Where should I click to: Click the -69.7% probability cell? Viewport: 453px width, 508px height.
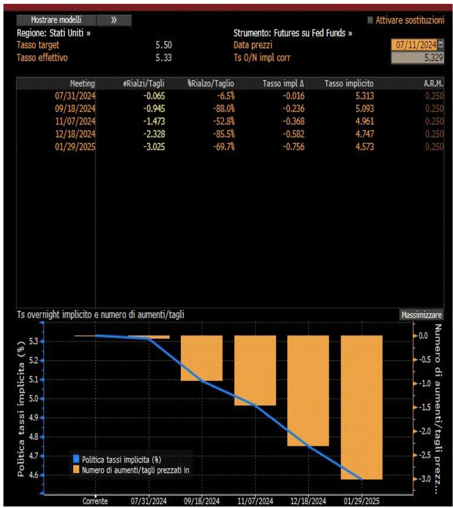224,147
